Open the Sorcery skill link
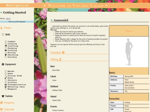 pyautogui.click(x=12, y=57)
